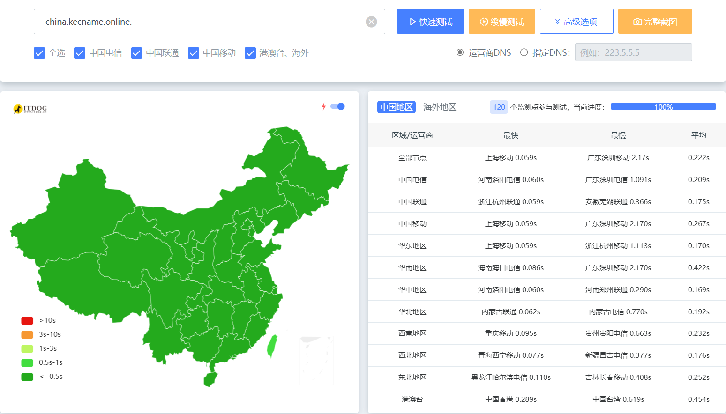Click the 0.5s-1s legend swatch
726x414 pixels.
(27, 362)
